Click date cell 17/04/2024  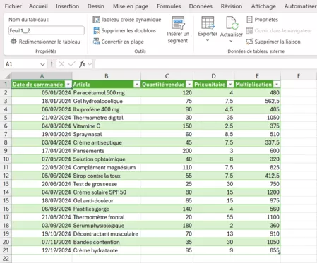pos(42,151)
